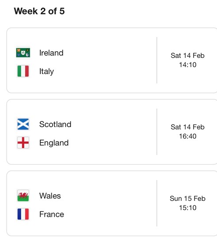Select the Wales team name
Image resolution: width=217 pixels, height=241 pixels.
pyautogui.click(x=50, y=196)
